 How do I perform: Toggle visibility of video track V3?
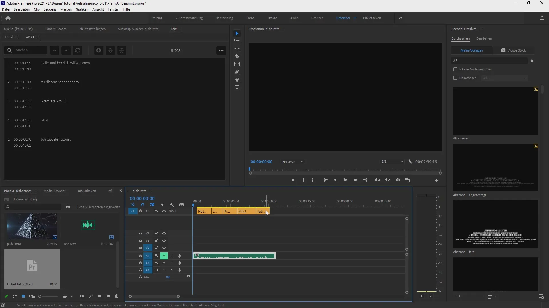pos(164,233)
